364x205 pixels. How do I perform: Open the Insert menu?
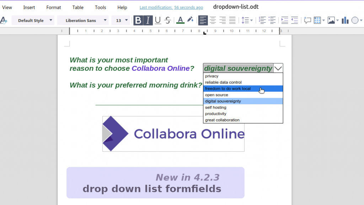(x=29, y=7)
